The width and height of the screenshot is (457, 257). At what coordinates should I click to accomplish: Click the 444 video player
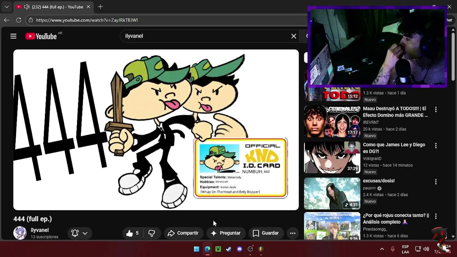[156, 130]
